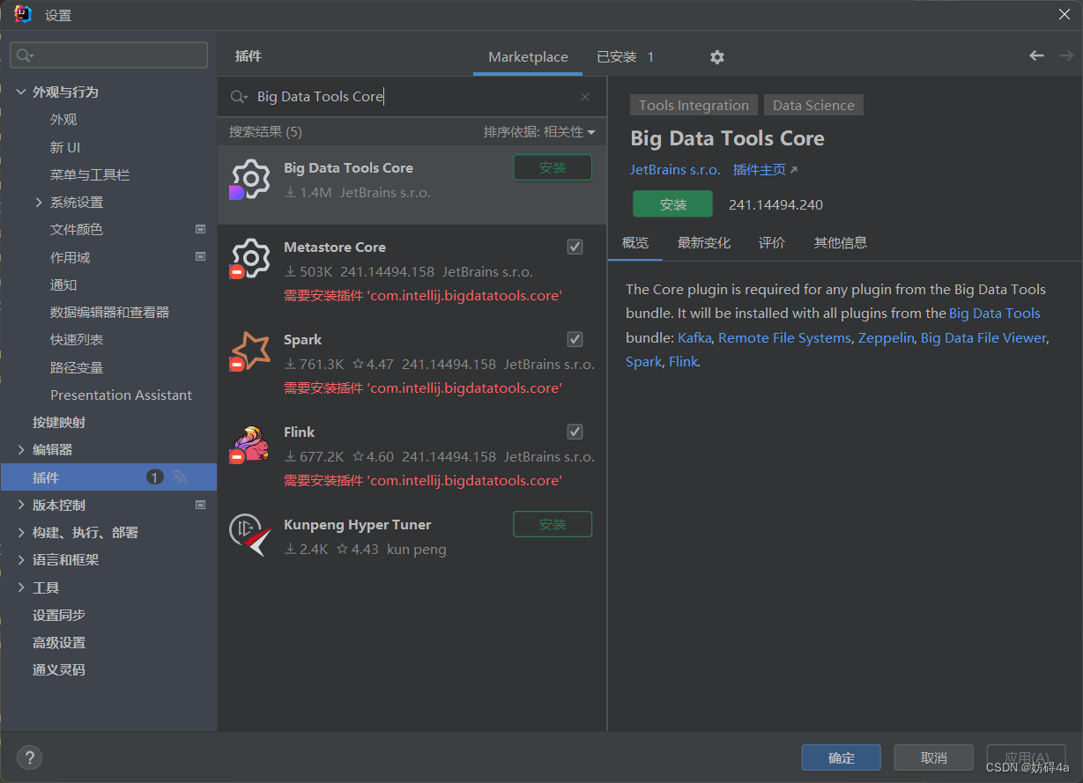Install Big Data Tools Core from list
Image resolution: width=1083 pixels, height=783 pixels.
coord(553,168)
